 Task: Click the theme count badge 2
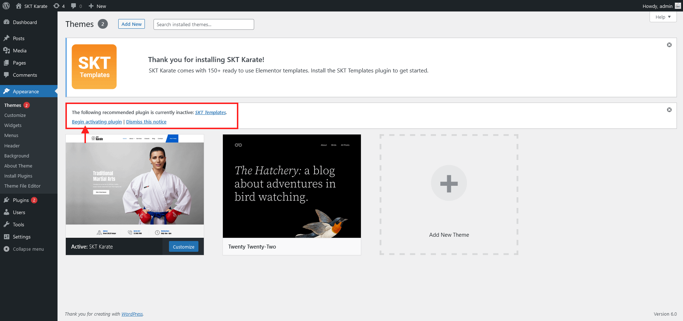point(103,24)
